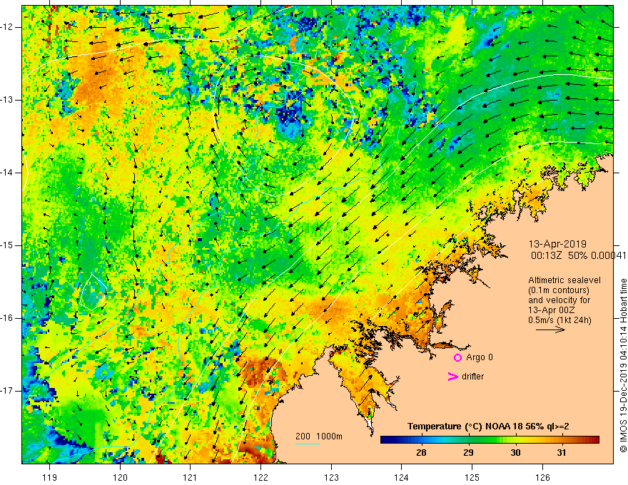Click the '124' longitude axis label
Screen dimensions: 628x485
(x=401, y=477)
